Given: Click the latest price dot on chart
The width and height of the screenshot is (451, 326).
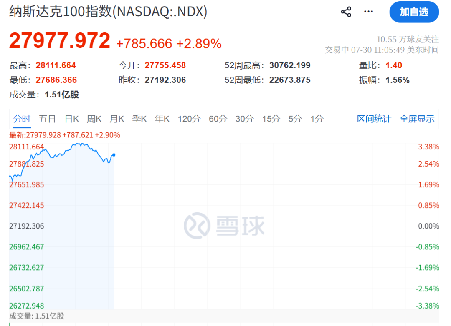Looking at the screenshot, I should pyautogui.click(x=114, y=155).
